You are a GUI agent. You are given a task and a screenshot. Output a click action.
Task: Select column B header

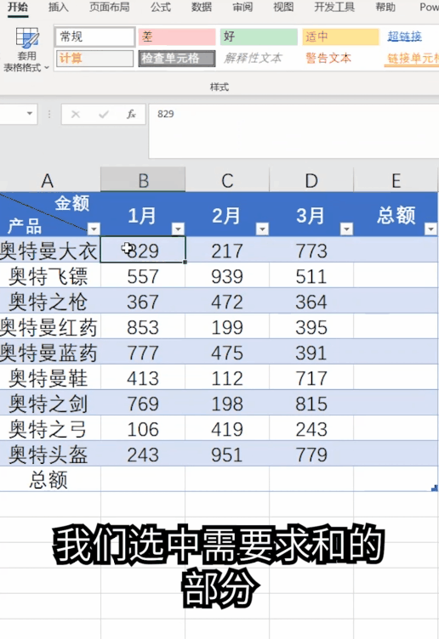tap(143, 180)
